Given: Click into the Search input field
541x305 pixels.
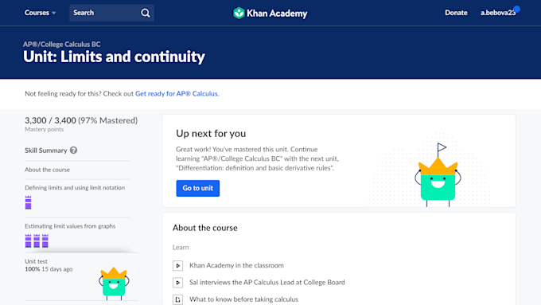Looking at the screenshot, I should point(104,13).
